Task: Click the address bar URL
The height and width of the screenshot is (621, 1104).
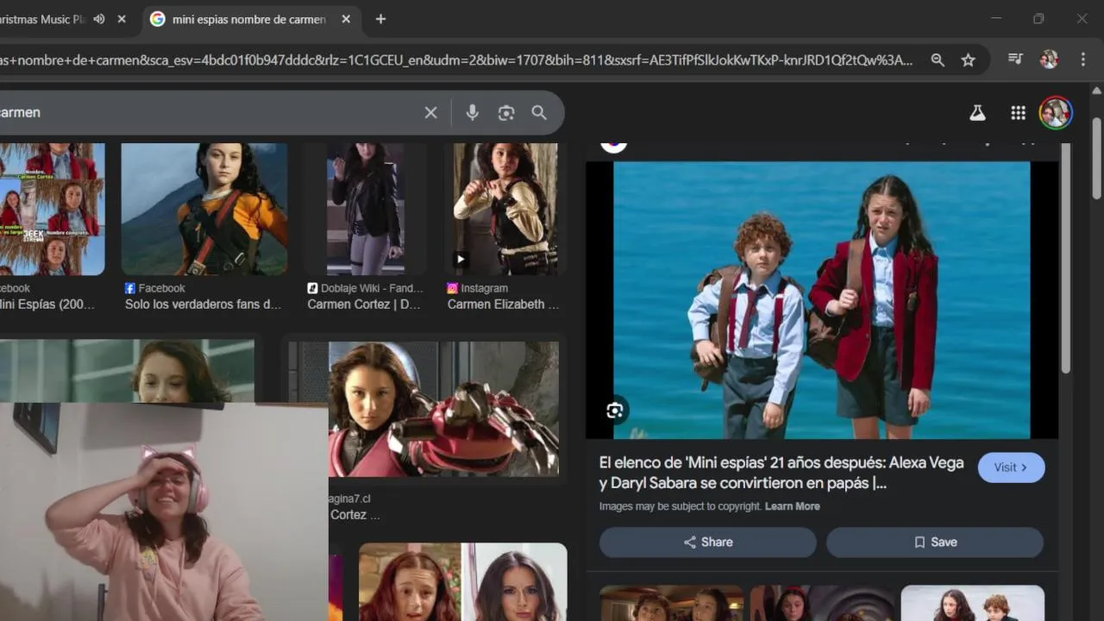Action: pos(457,60)
